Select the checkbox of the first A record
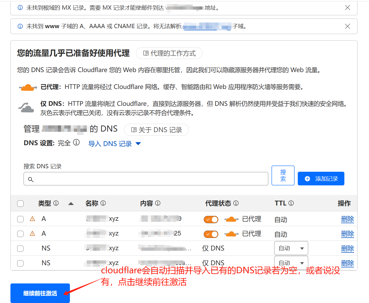The image size is (369, 303). pos(20,219)
